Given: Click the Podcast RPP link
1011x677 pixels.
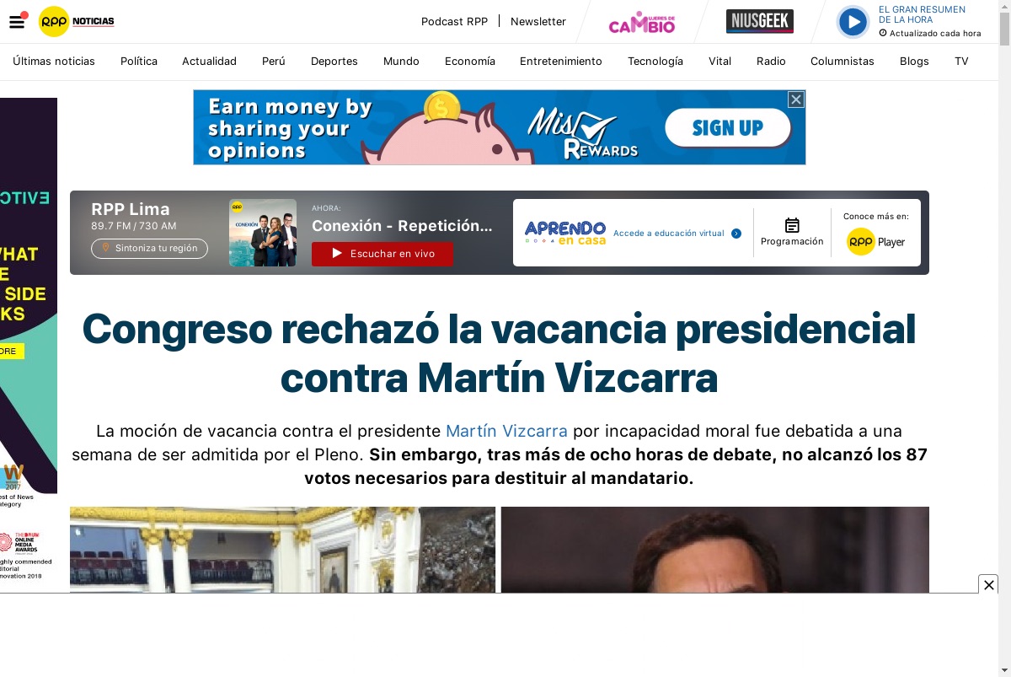Looking at the screenshot, I should click(455, 21).
